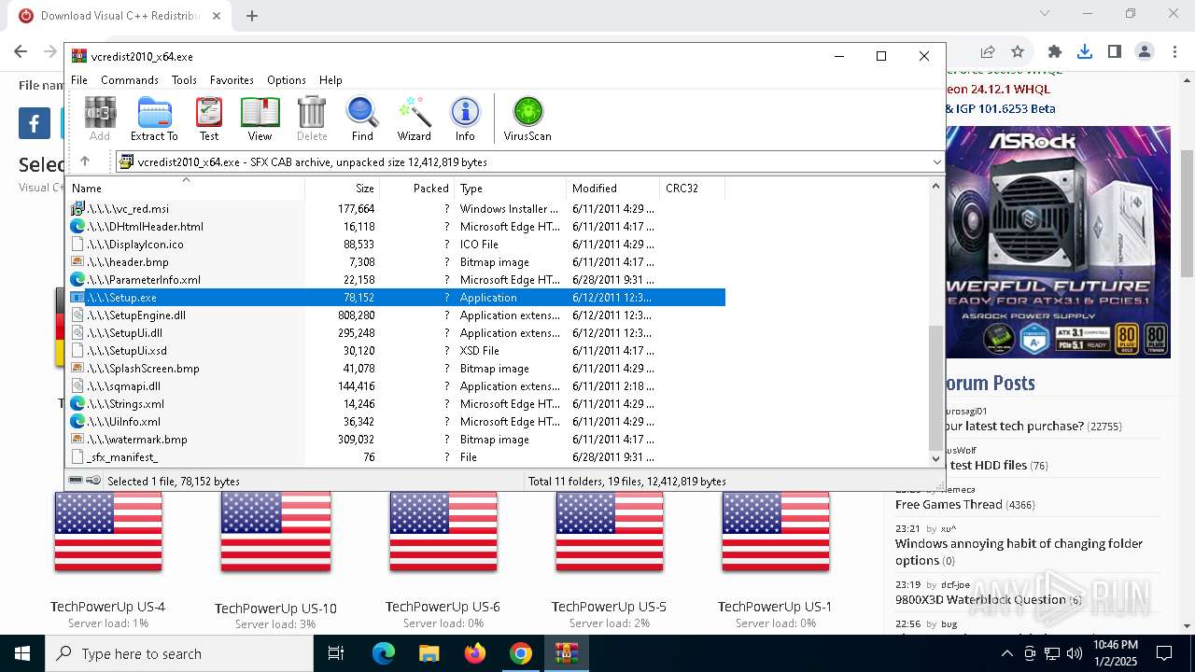Open 9800X3D Waterblock Question forum post
Screen dimensions: 1195x672
click(x=980, y=600)
